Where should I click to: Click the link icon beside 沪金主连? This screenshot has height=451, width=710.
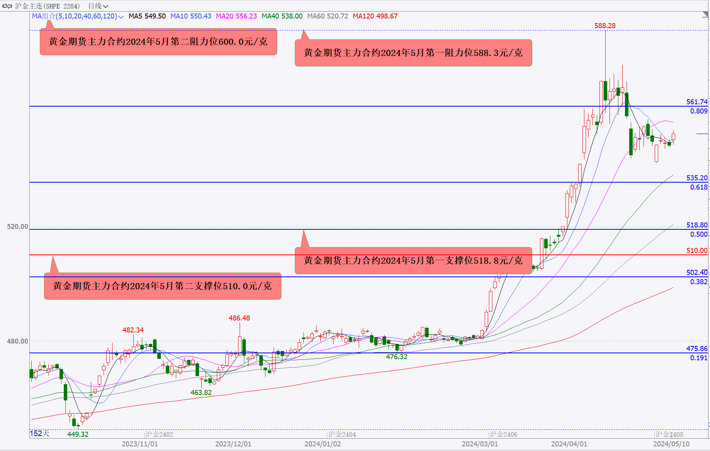7,6
